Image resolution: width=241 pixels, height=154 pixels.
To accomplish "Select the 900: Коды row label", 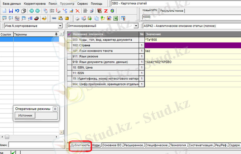I will point(105,40).
